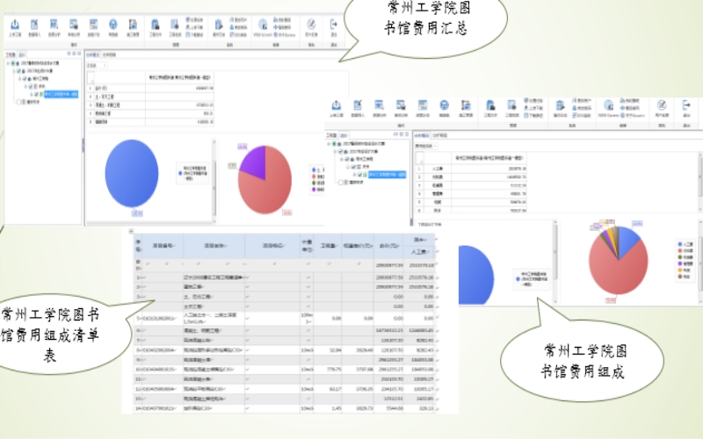Toggle the highlighted model node checkbox in 费用汇总 window
703x439 pixels.
pos(36,94)
